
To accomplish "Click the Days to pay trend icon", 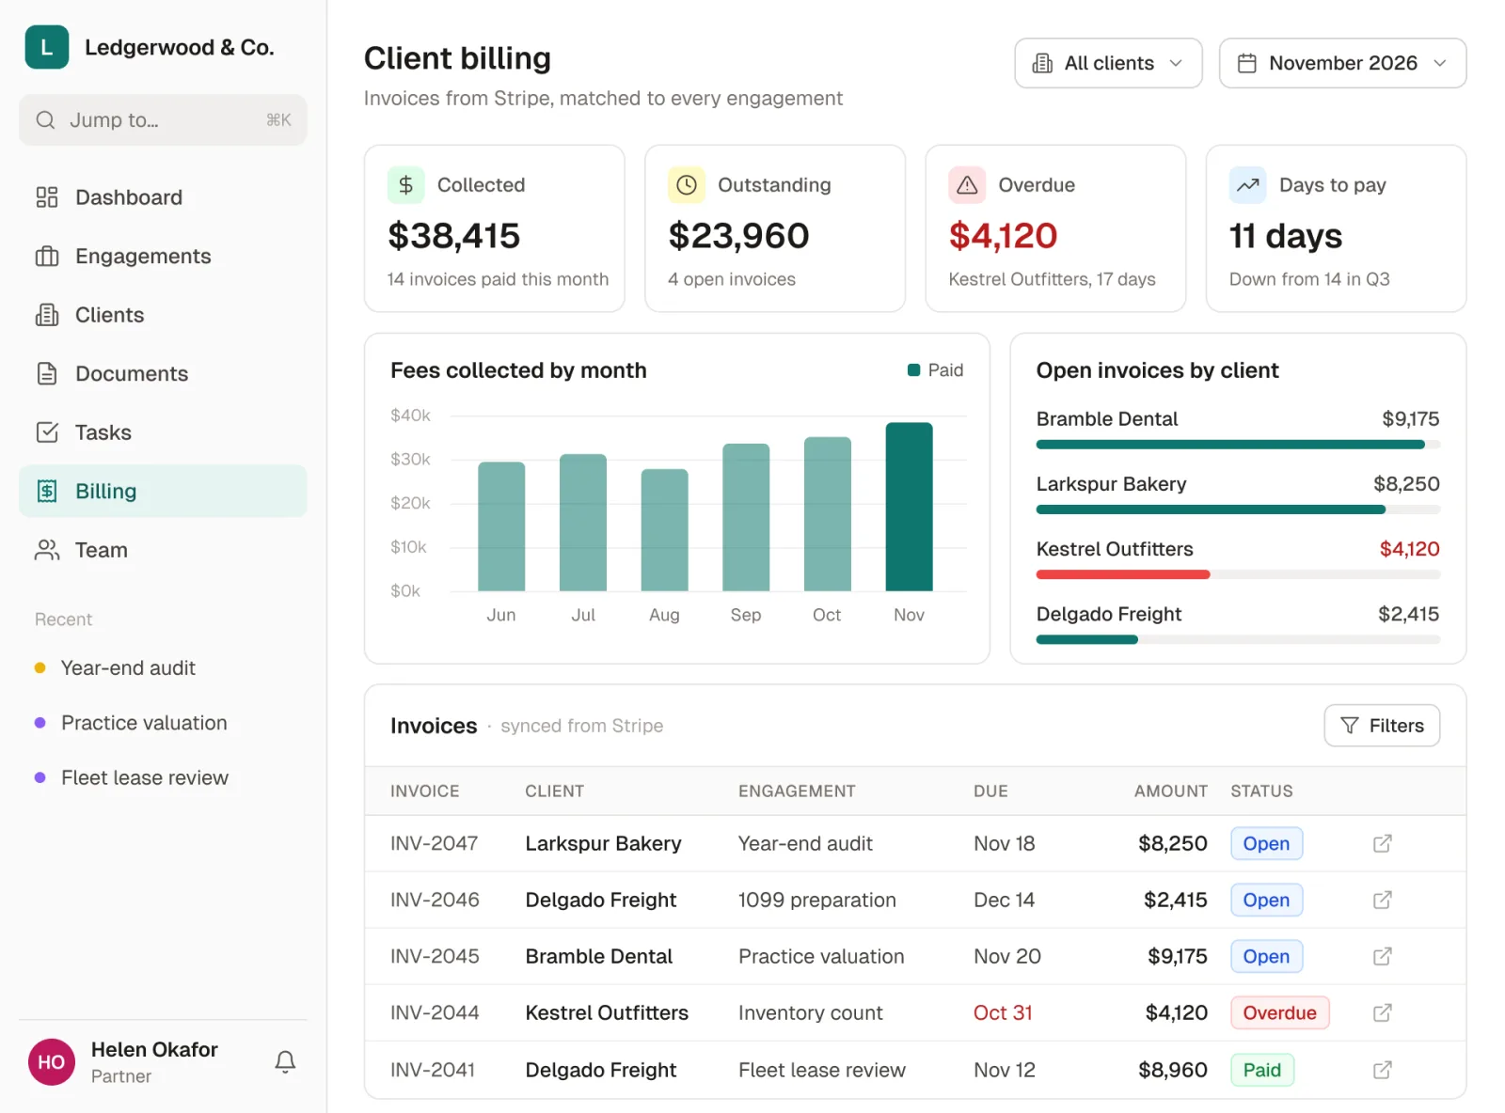I will point(1248,185).
